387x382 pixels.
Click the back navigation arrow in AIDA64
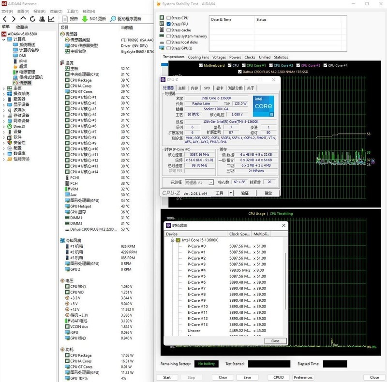tap(5, 19)
